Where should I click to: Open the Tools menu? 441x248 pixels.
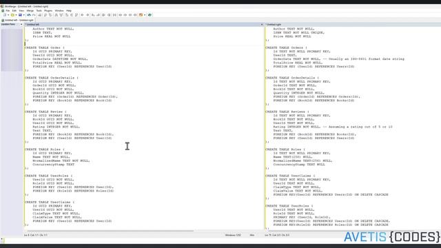[x=39, y=11]
